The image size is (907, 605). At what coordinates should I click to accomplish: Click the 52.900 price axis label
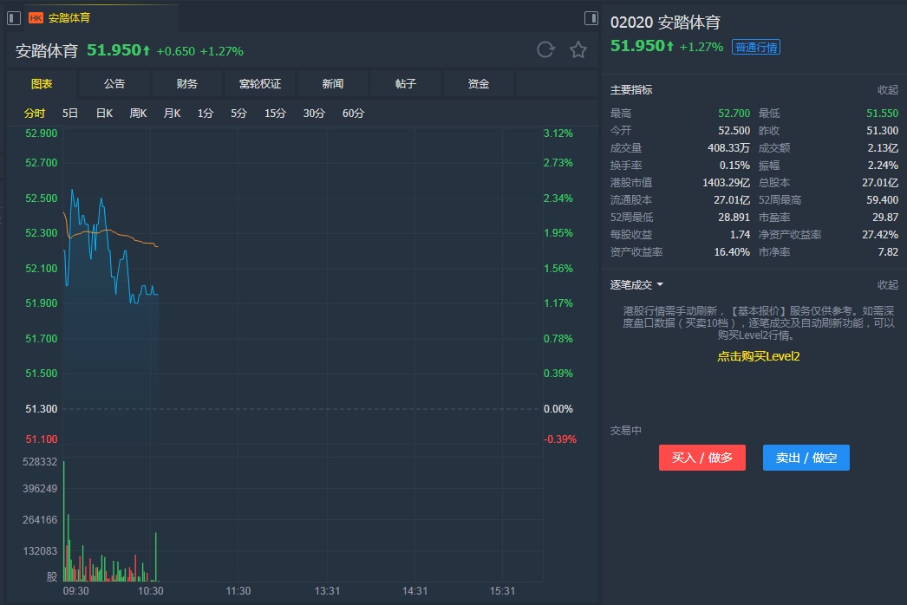pyautogui.click(x=41, y=133)
